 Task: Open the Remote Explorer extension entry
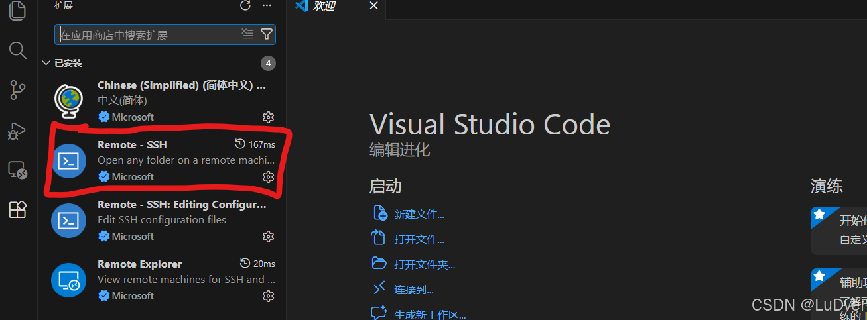tap(162, 280)
